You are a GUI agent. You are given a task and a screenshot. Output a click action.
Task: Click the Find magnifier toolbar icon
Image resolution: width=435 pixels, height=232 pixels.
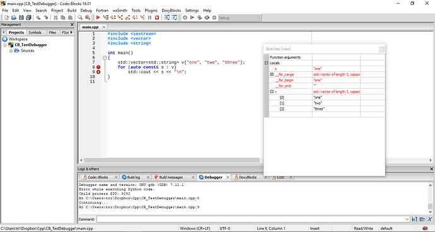click(x=80, y=18)
